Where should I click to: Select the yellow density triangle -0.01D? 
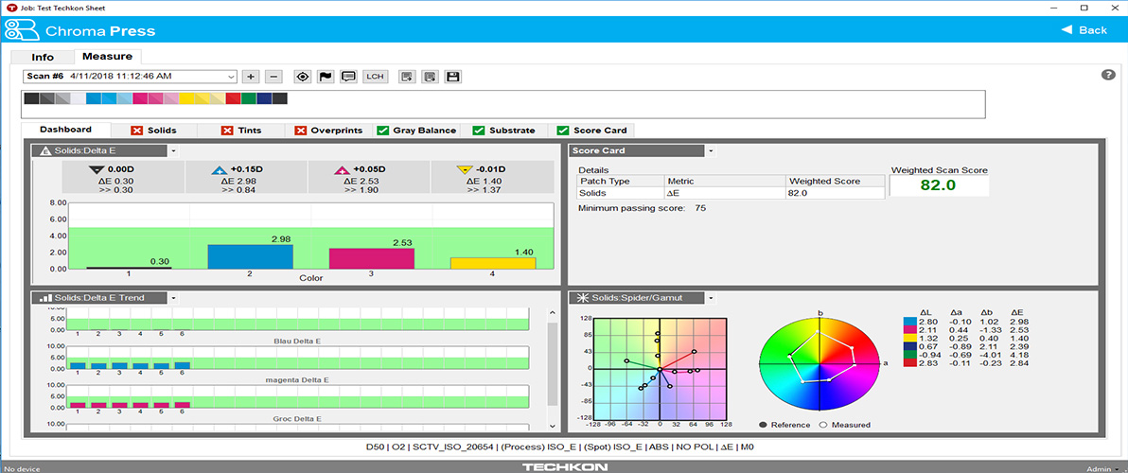(466, 169)
